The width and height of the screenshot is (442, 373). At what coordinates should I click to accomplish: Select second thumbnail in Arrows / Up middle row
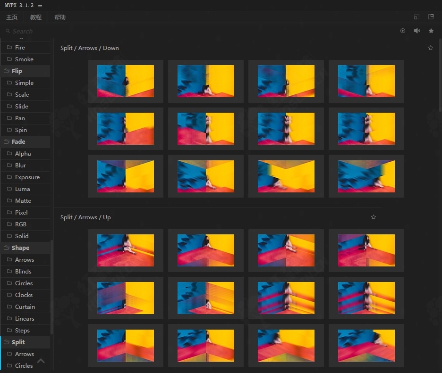point(206,298)
